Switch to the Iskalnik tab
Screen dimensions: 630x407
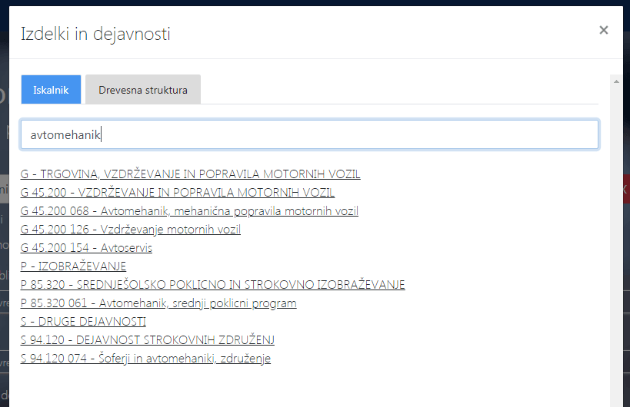tap(51, 90)
